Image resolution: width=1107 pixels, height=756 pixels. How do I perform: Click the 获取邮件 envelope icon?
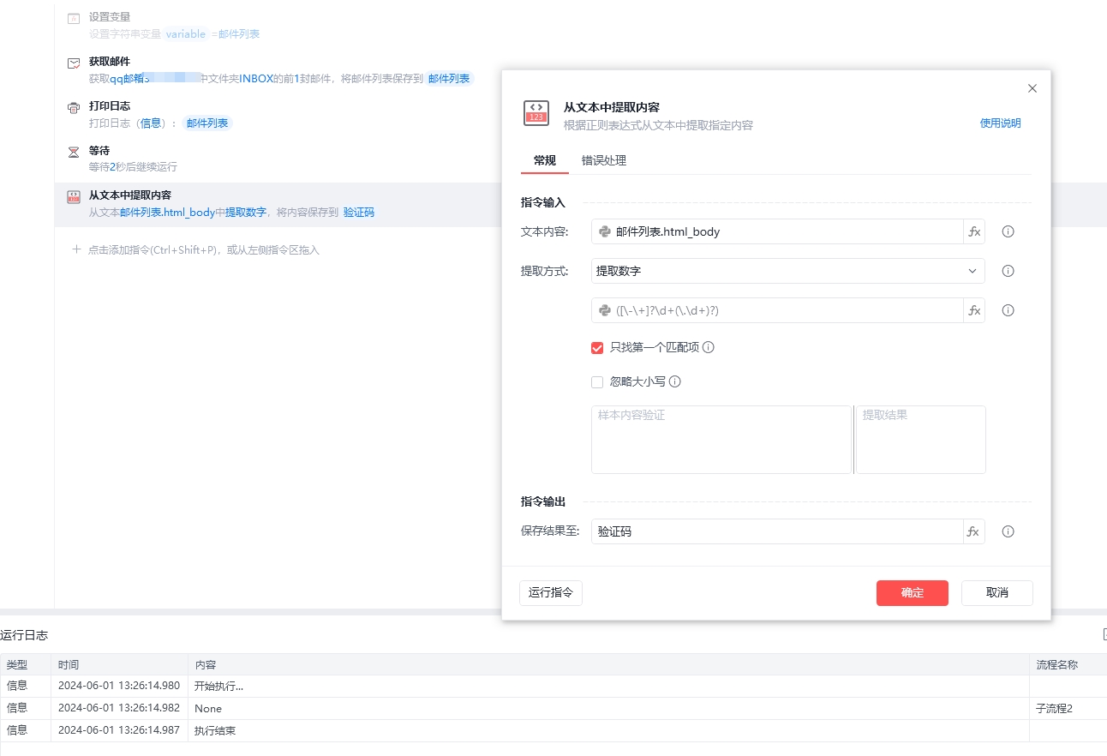(74, 63)
